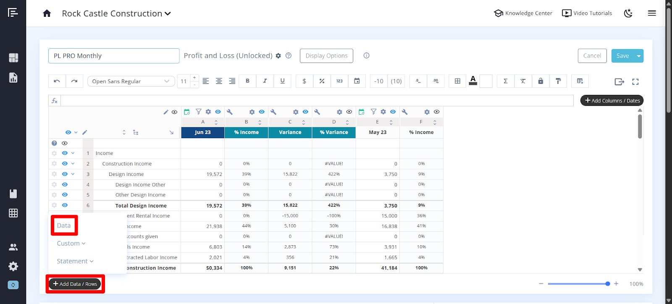
Task: Enter fullscreen mode
Action: point(635,82)
